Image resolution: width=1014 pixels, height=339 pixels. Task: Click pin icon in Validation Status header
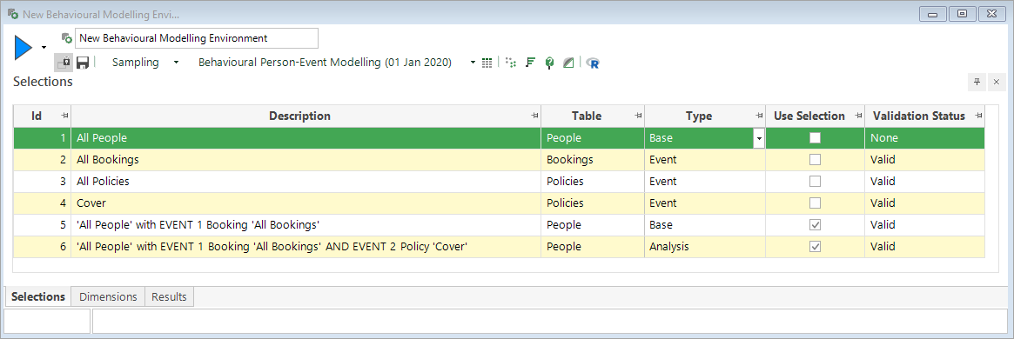pyautogui.click(x=978, y=116)
